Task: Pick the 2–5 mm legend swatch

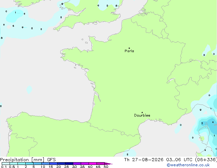Action: pyautogui.click(x=29, y=164)
